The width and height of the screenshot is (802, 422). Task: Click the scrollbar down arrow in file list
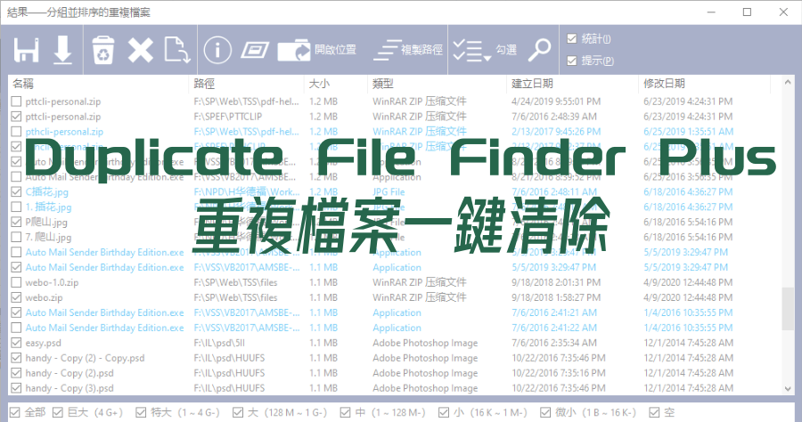788,388
